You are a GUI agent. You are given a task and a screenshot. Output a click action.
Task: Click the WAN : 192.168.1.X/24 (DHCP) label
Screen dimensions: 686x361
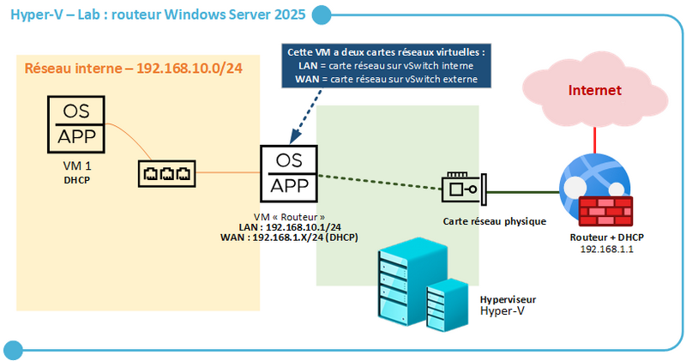click(289, 238)
